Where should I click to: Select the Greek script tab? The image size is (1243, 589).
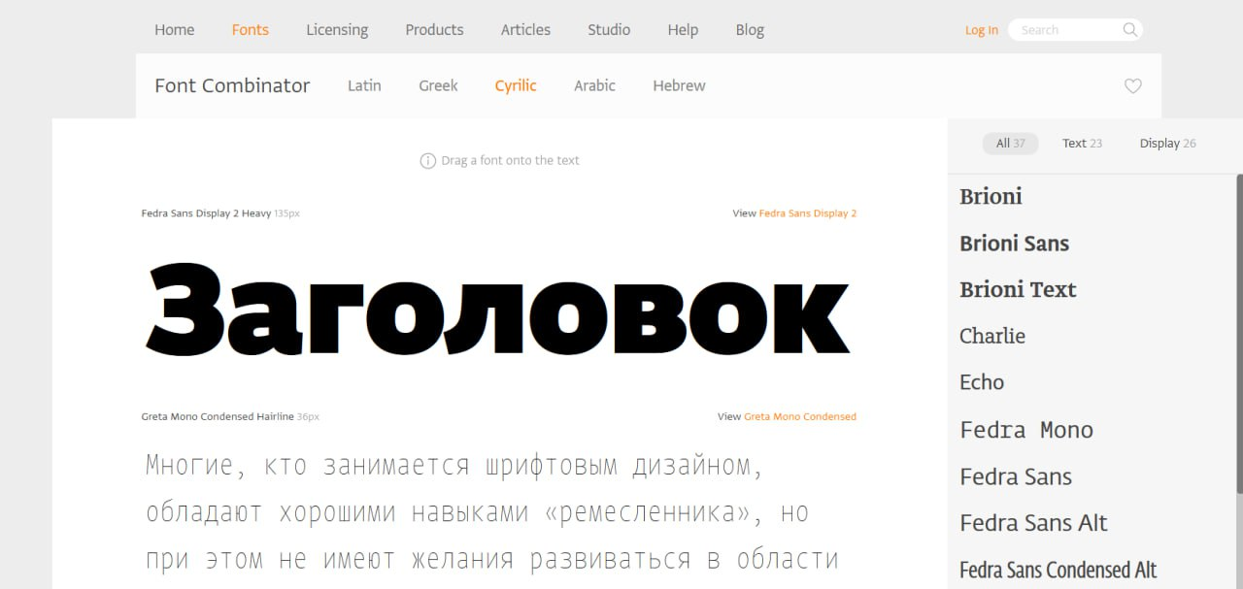(x=438, y=86)
